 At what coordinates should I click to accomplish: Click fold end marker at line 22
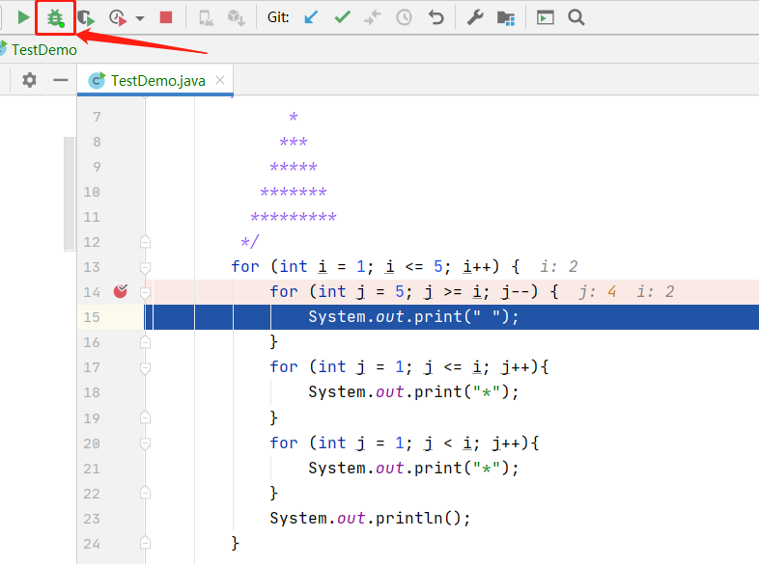[145, 493]
